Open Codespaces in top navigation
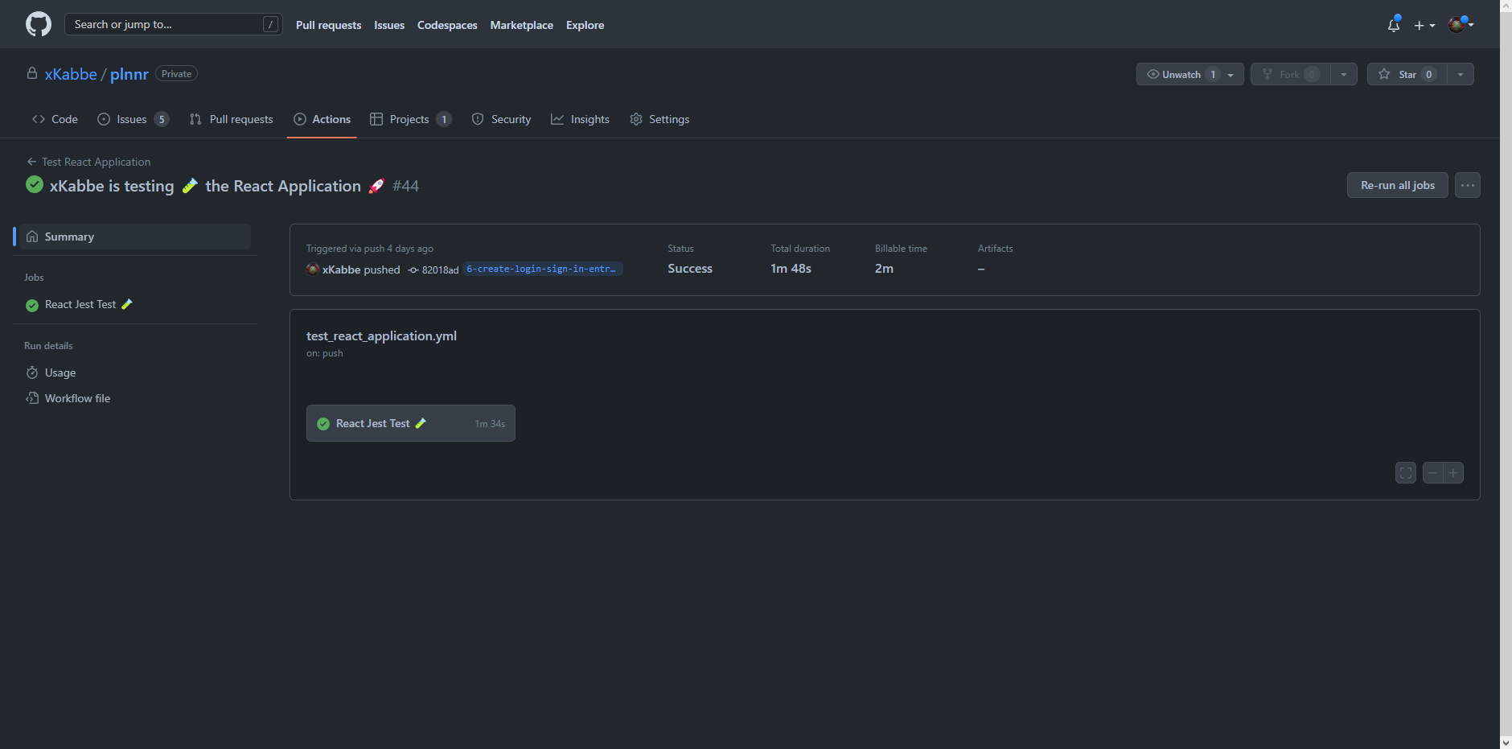1512x749 pixels. pos(447,25)
